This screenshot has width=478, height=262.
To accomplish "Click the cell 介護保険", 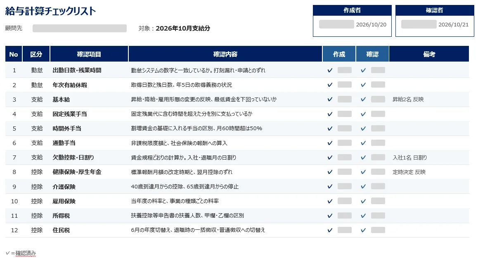I will tap(64, 186).
